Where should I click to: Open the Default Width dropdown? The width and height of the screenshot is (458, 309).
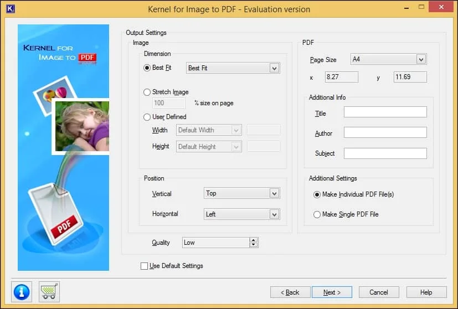[x=209, y=130]
